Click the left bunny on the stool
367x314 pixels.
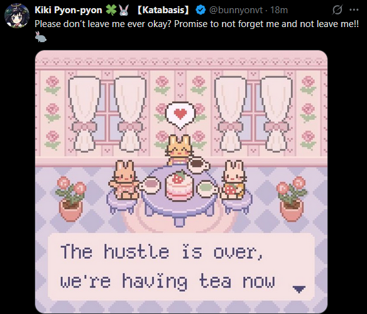[124, 180]
